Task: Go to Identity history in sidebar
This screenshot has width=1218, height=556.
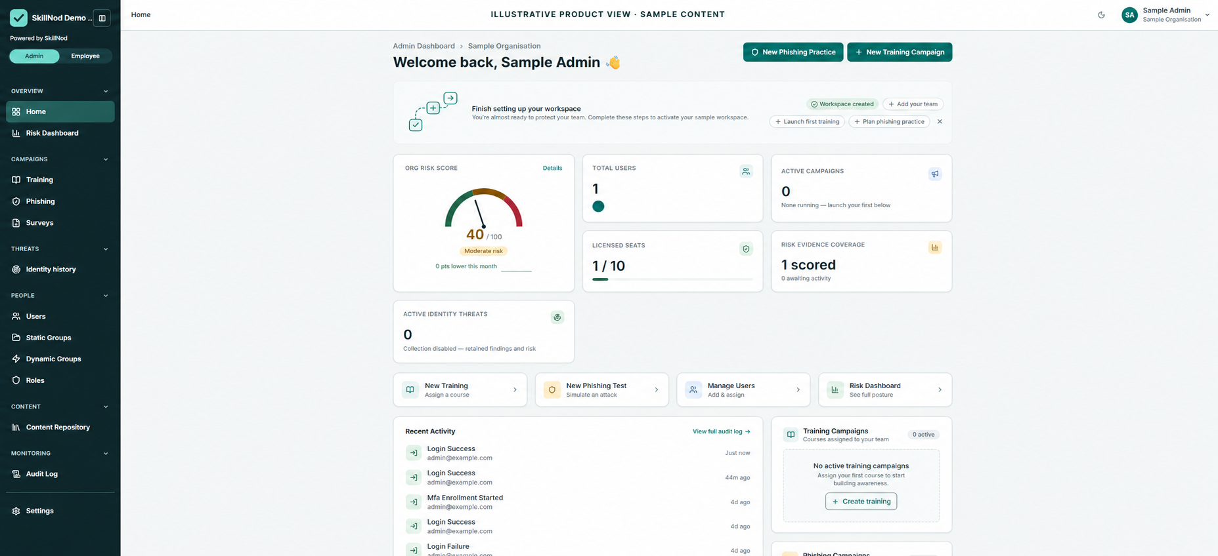Action: pos(60,269)
